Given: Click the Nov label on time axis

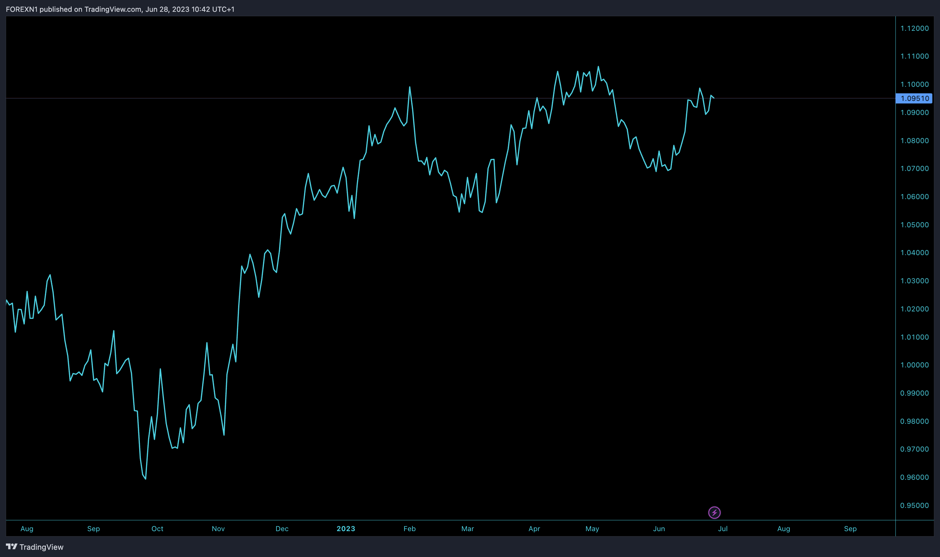Looking at the screenshot, I should tap(218, 529).
